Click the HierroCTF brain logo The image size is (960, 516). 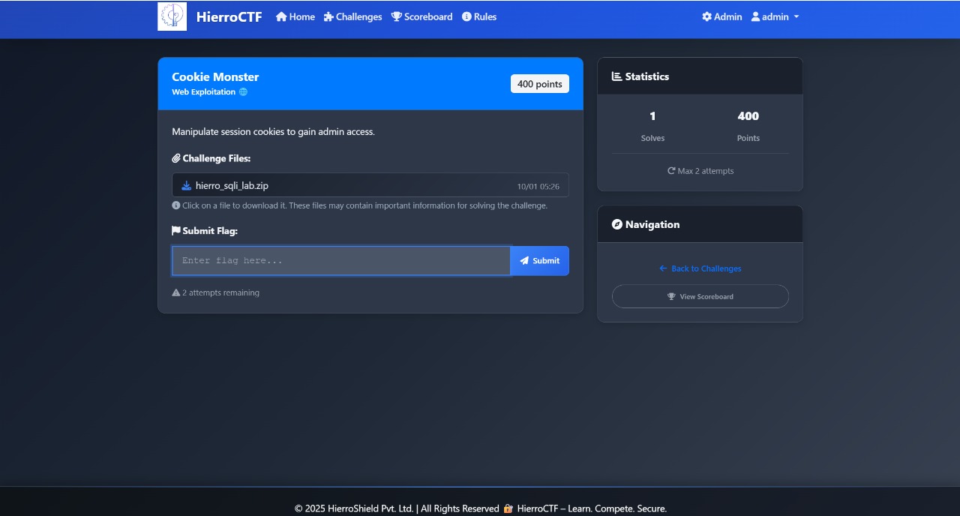tap(172, 16)
